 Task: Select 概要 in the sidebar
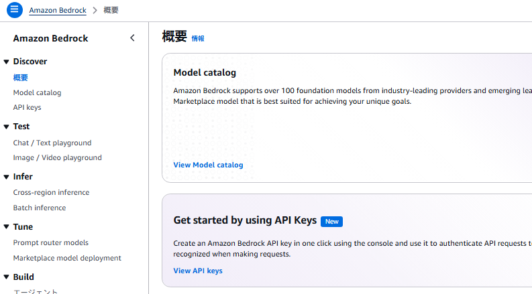click(x=21, y=78)
